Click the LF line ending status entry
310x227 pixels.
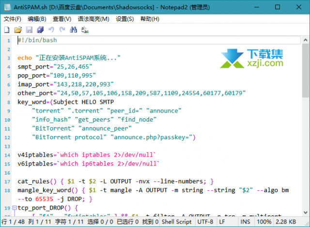(x=222, y=222)
